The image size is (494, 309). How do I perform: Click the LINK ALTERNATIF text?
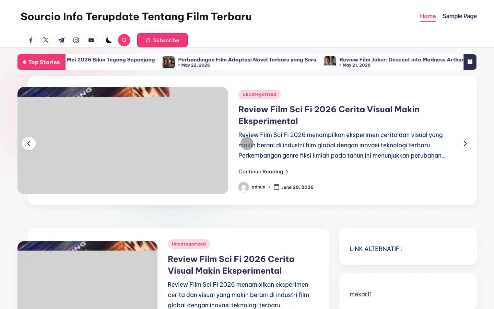(x=376, y=249)
